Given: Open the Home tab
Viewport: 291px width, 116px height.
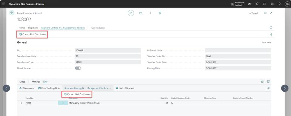Looking at the screenshot, I should (x=22, y=28).
